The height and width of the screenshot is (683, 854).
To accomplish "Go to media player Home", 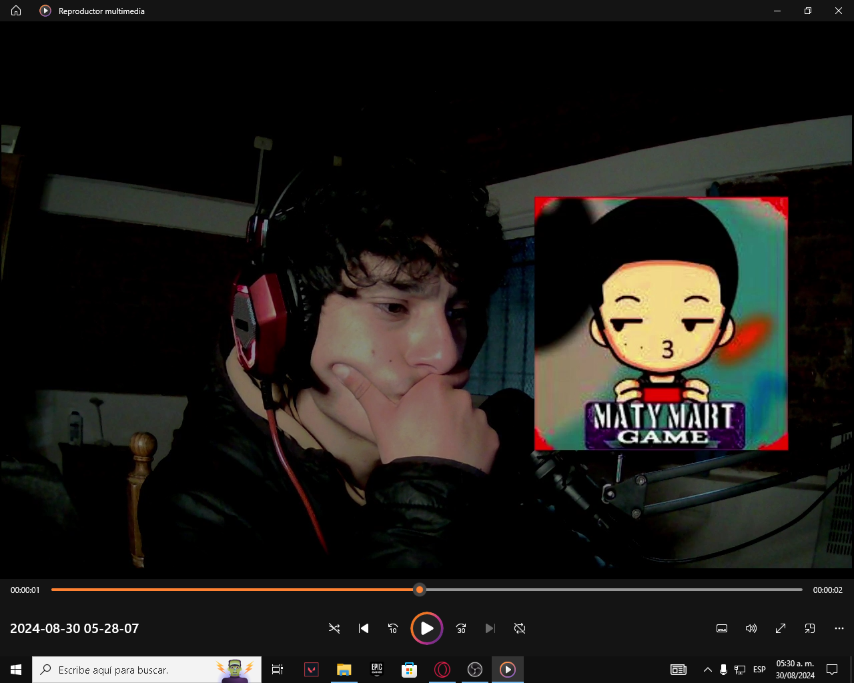I will 16,11.
